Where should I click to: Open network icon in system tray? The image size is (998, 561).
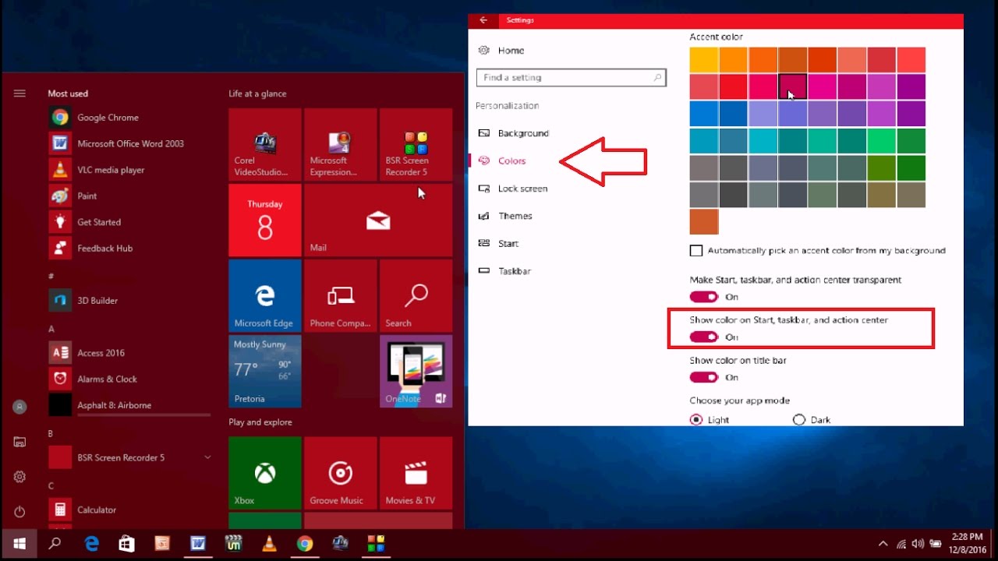[901, 544]
